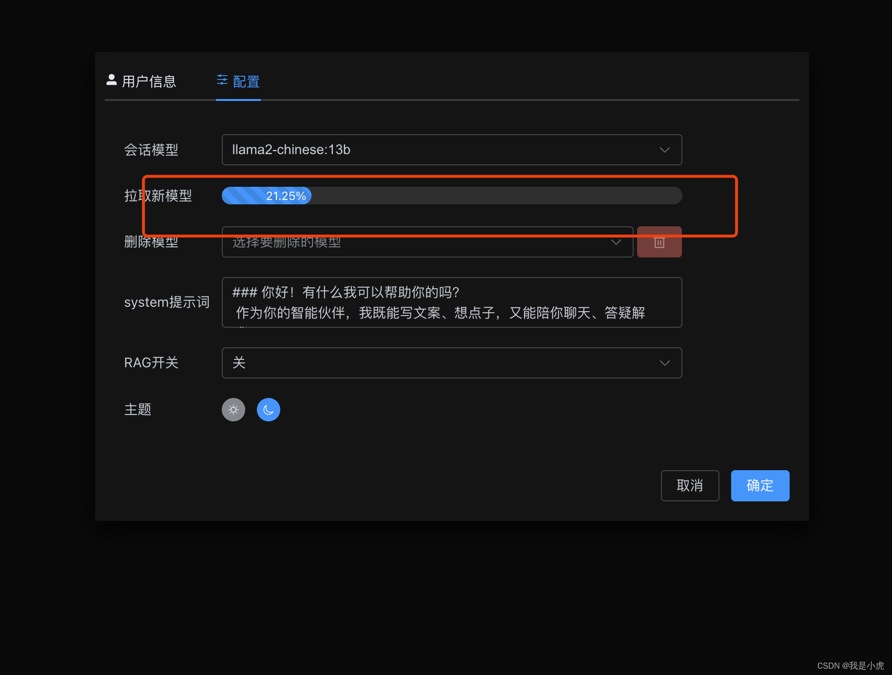Click the red trash delete model button
The image size is (892, 675).
pyautogui.click(x=659, y=242)
